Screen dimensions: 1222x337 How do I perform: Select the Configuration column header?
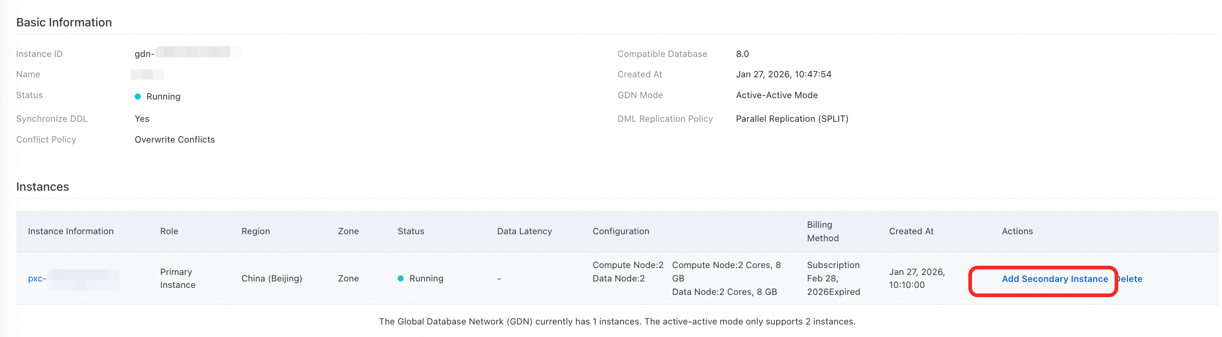click(x=620, y=231)
